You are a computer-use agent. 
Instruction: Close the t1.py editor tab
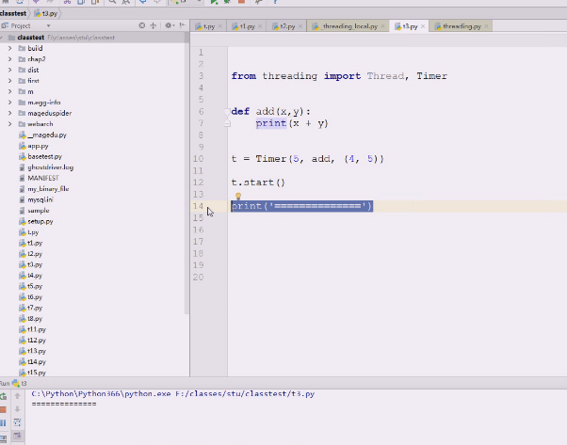pyautogui.click(x=260, y=26)
